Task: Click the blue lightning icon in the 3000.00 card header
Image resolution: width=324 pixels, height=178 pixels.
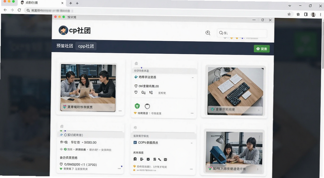Action: (x=61, y=135)
